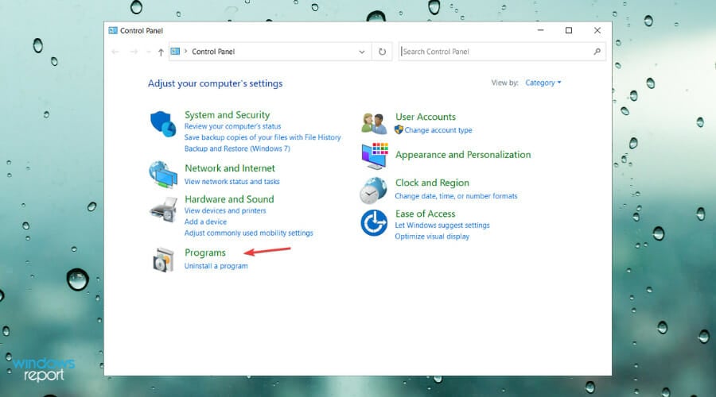
Task: Click the Control Panel breadcrumb text
Action: click(213, 52)
